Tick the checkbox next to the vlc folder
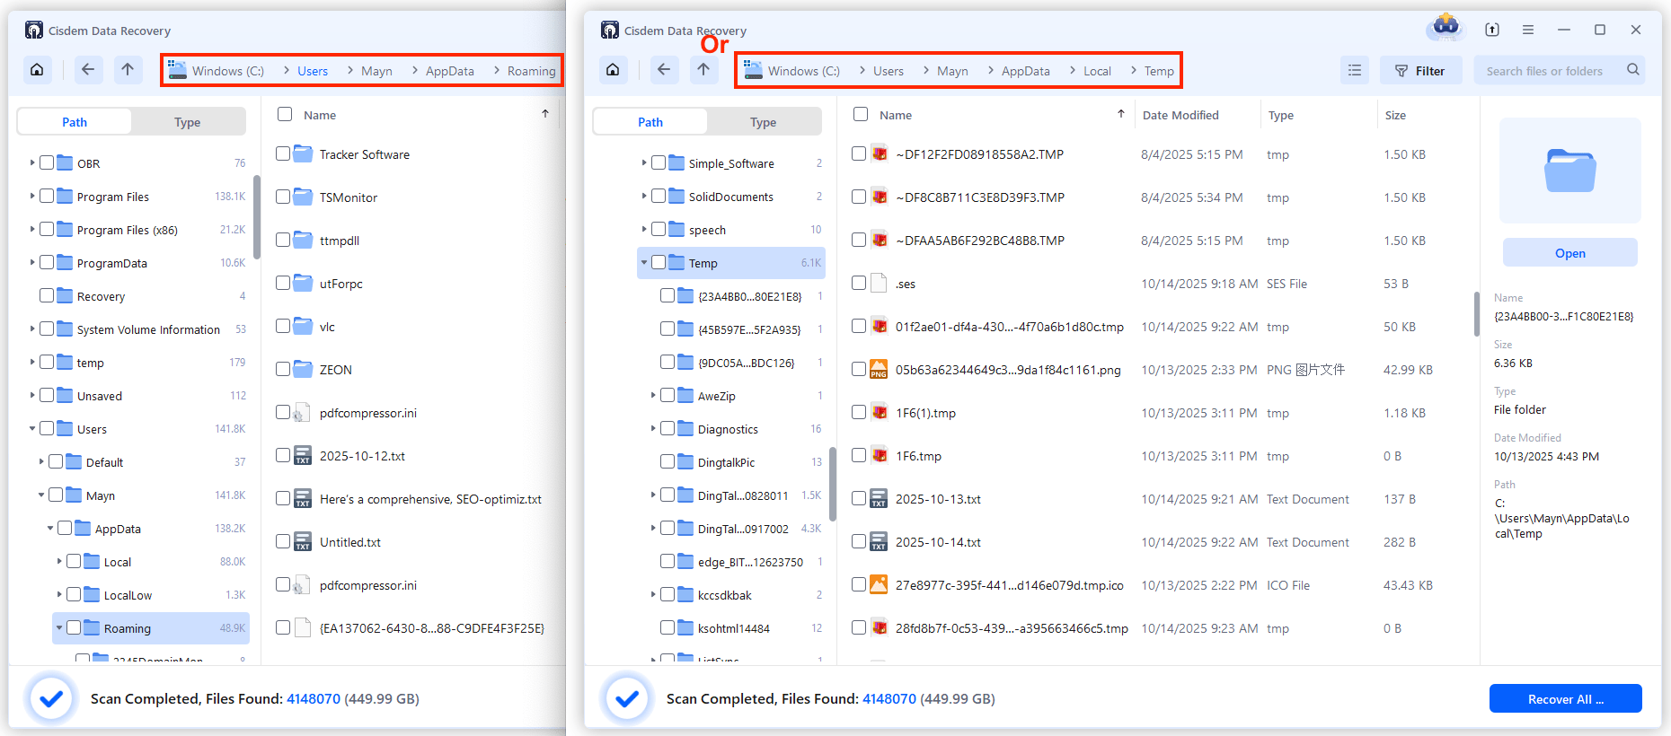This screenshot has height=736, width=1671. pos(283,326)
